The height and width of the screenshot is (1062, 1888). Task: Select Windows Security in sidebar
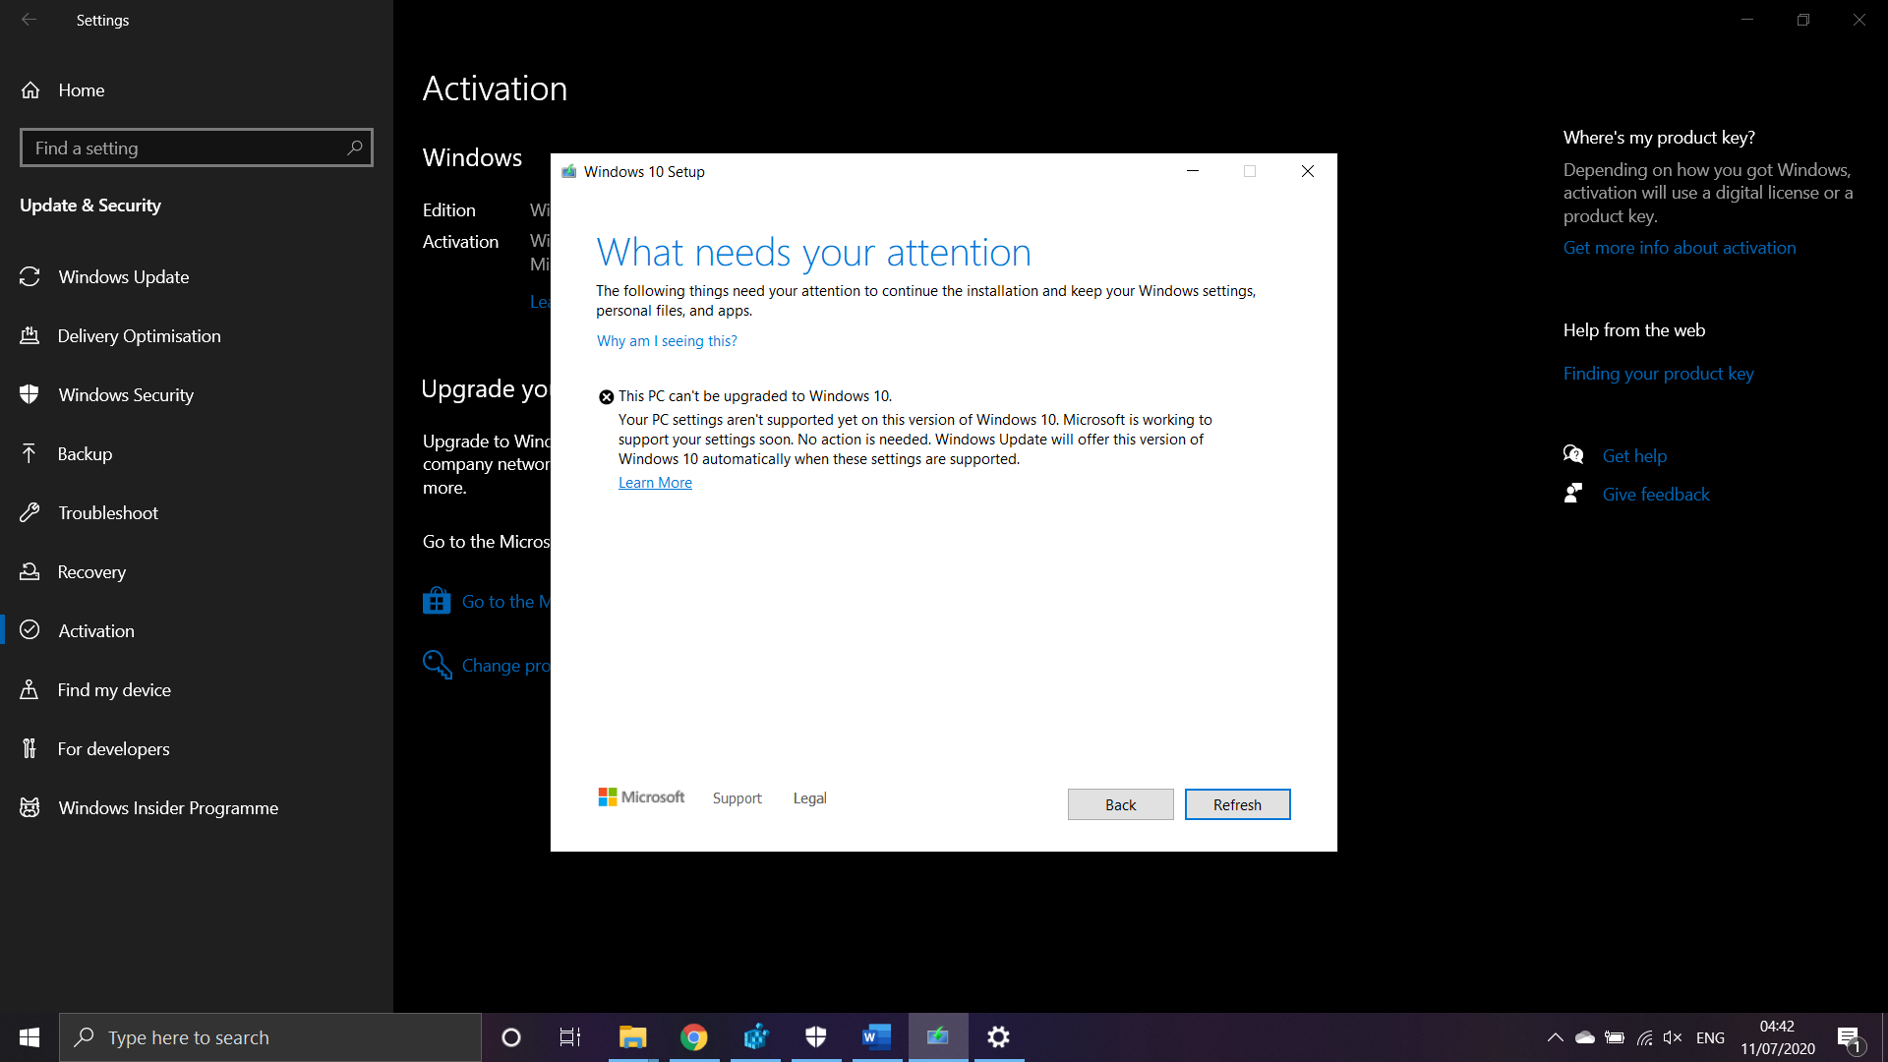(126, 394)
